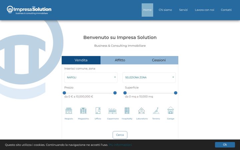
Task: Expand the Seleziona Zona dropdown
Action: [x=149, y=78]
